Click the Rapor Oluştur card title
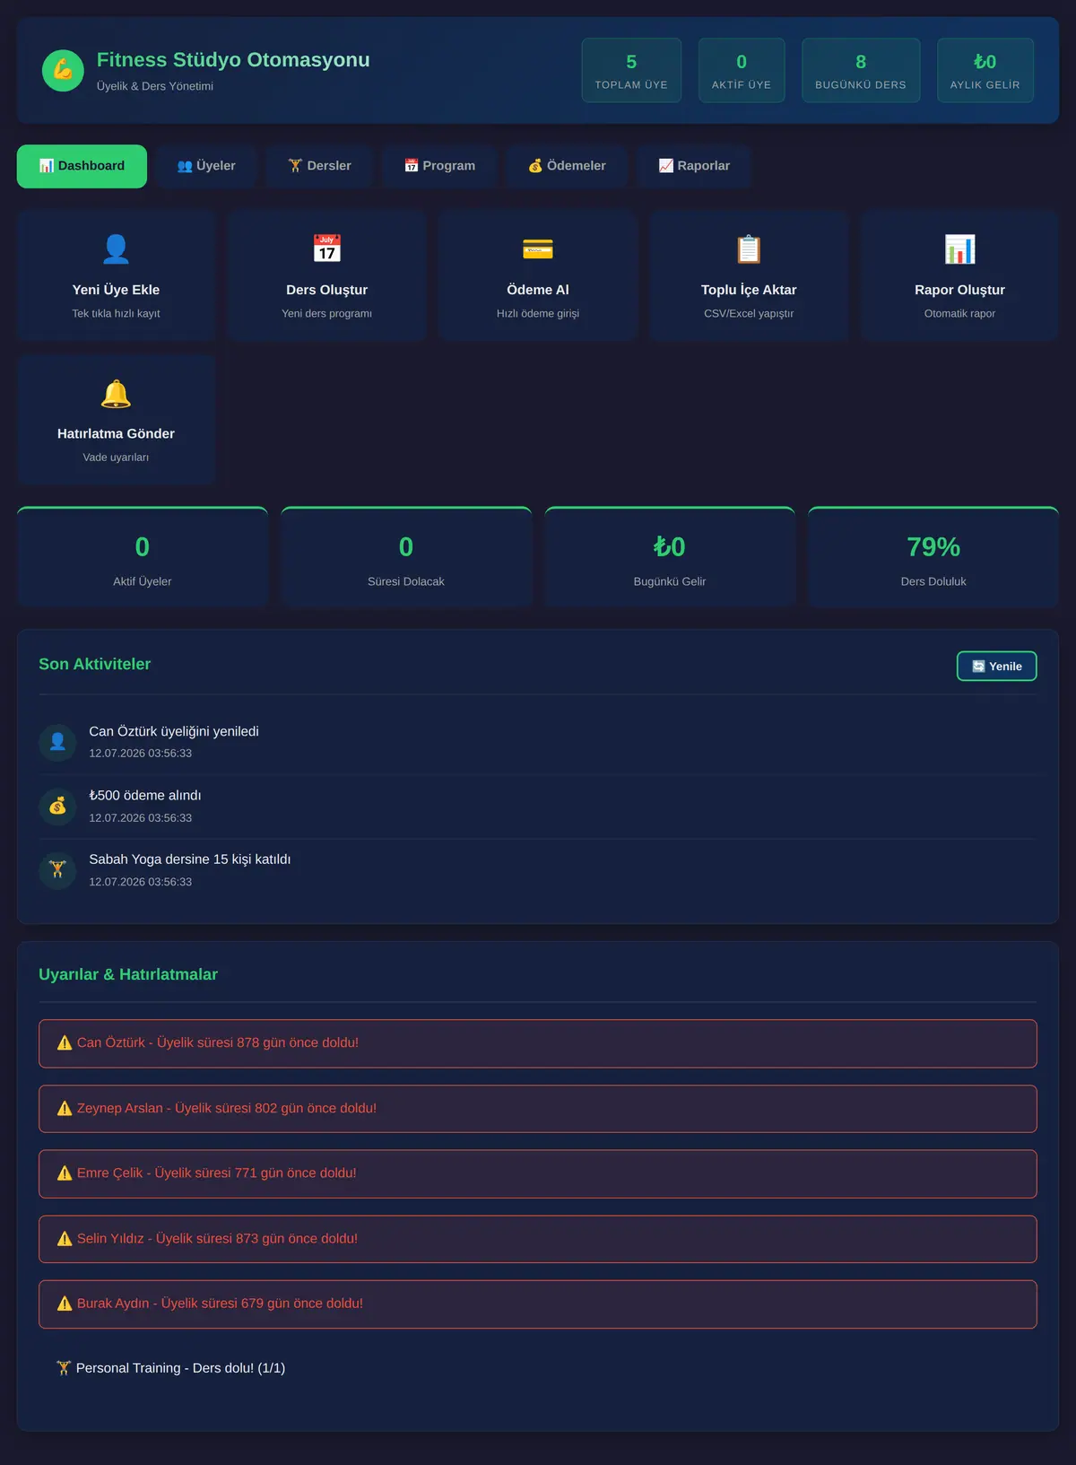 coord(959,290)
